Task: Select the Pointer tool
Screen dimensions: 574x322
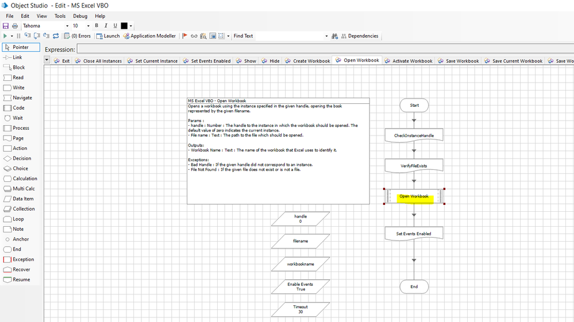Action: [x=21, y=47]
